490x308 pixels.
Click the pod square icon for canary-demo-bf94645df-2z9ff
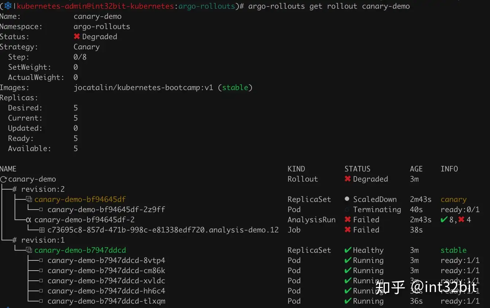[41, 210]
